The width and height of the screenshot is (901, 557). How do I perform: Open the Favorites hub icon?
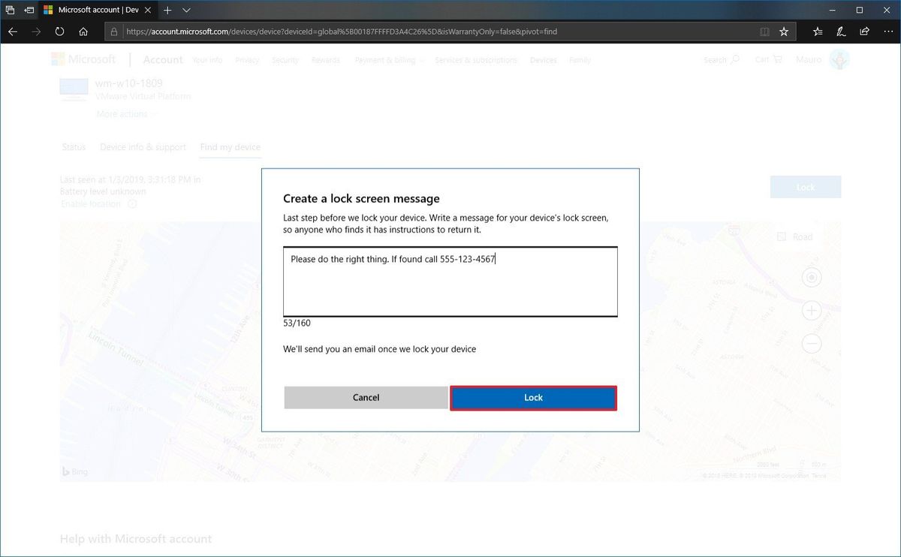coord(817,32)
